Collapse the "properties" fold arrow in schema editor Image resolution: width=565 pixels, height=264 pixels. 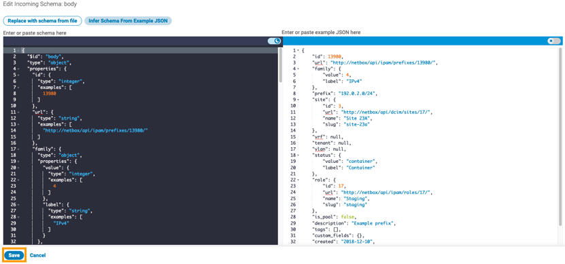[x=19, y=69]
